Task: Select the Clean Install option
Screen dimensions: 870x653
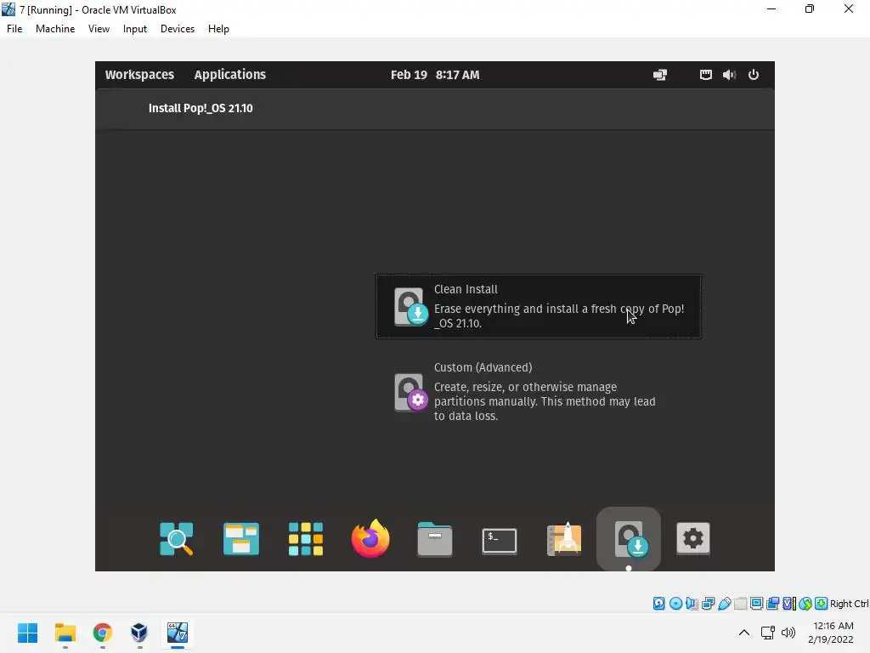Action: 538,306
